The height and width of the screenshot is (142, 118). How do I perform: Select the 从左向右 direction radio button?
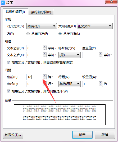[60, 34]
